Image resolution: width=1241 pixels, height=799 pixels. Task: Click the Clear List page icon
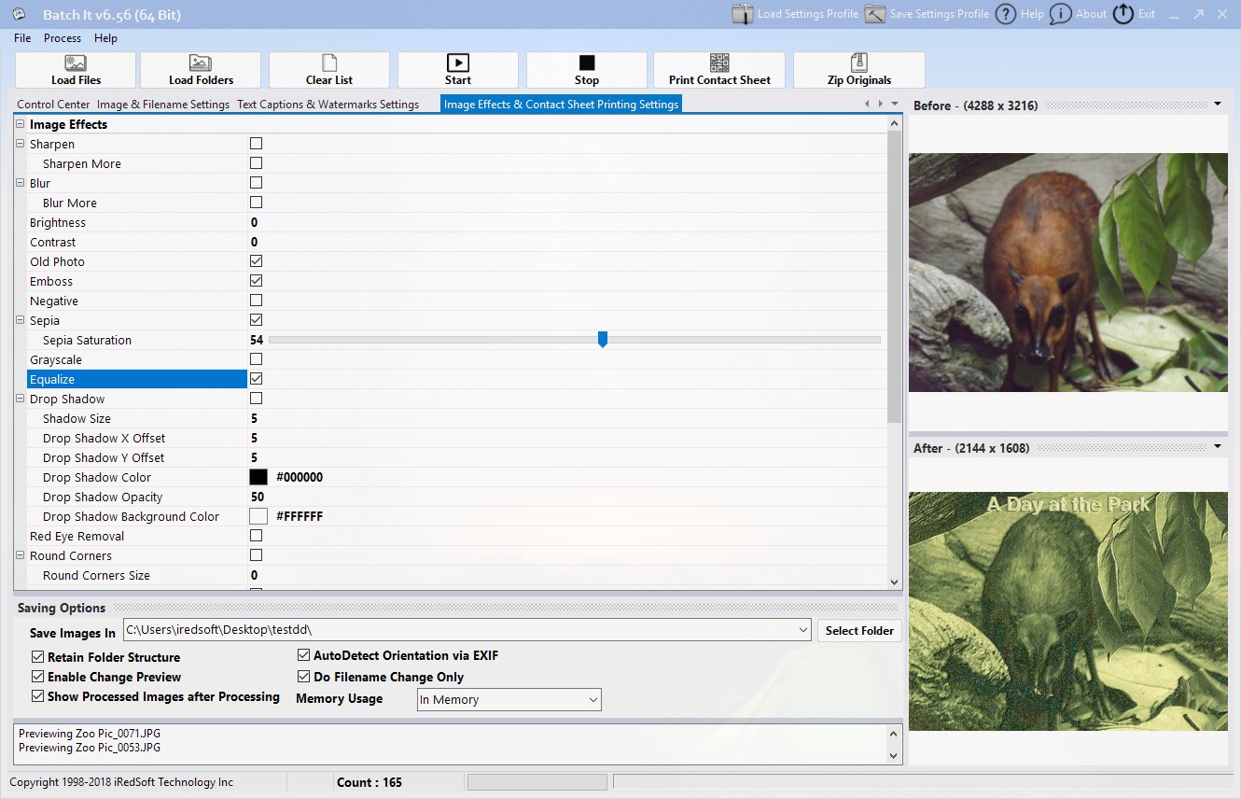pyautogui.click(x=329, y=63)
